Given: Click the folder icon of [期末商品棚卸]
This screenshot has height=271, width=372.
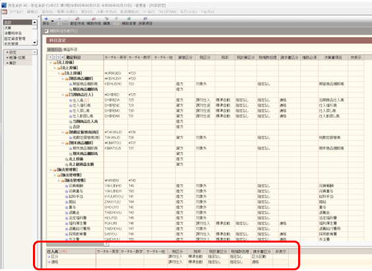Looking at the screenshot, I should pyautogui.click(x=67, y=143).
